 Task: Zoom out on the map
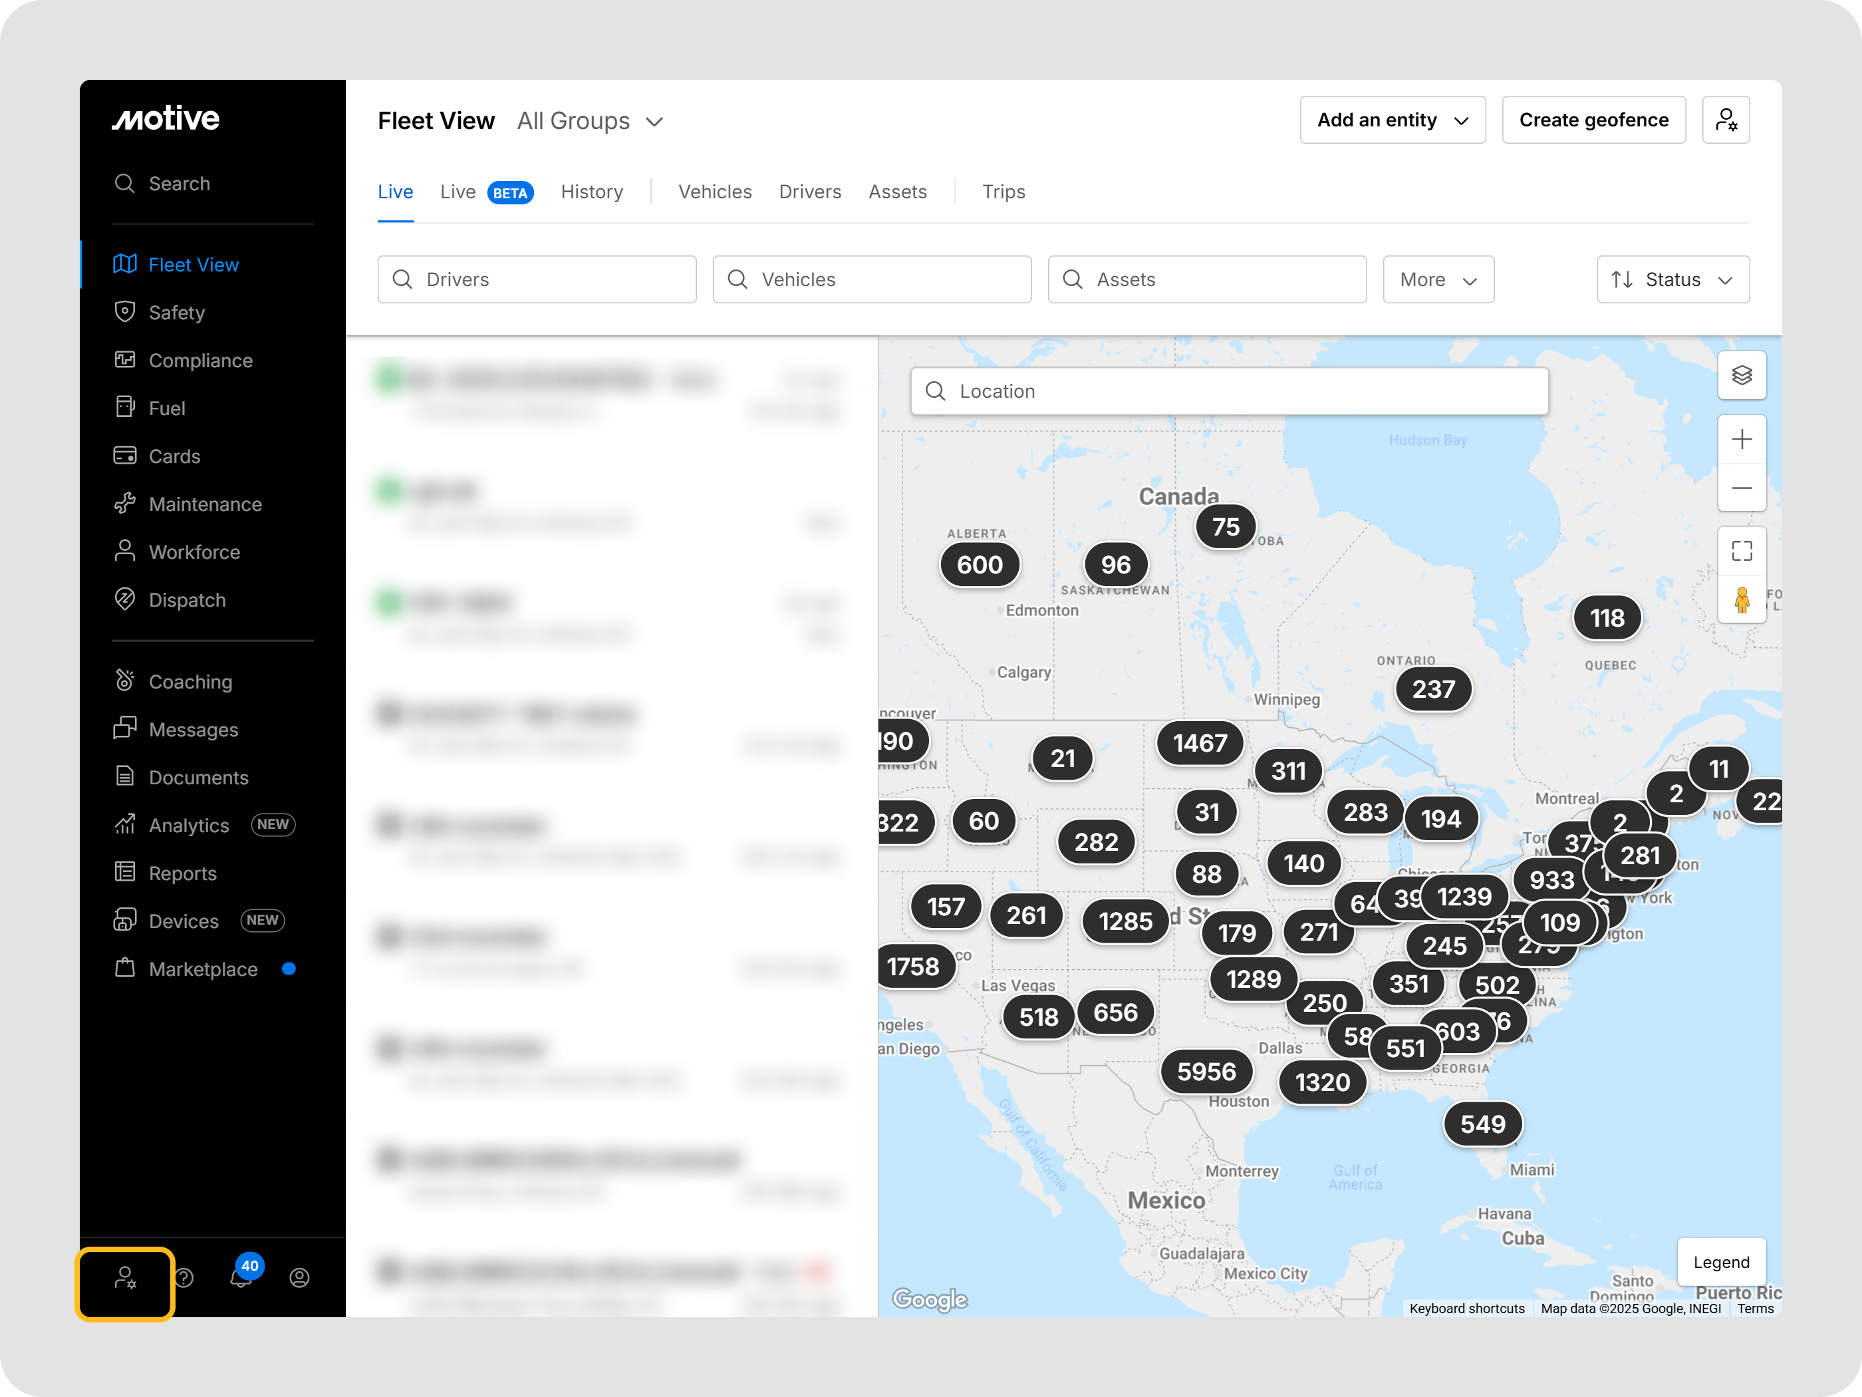[x=1741, y=488]
